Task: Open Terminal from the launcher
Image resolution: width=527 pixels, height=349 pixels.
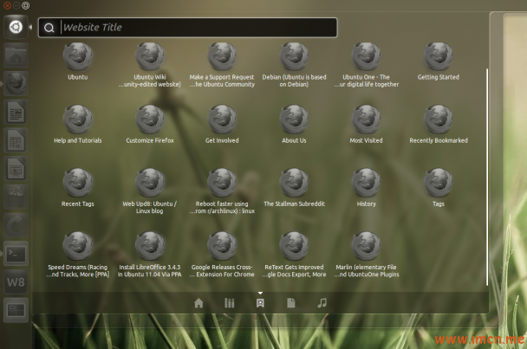Action: tap(16, 253)
